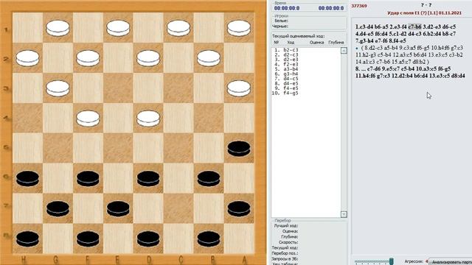Adjust the Агрессия slider handle
Viewport: 472px width, 265px height.
tap(391, 261)
